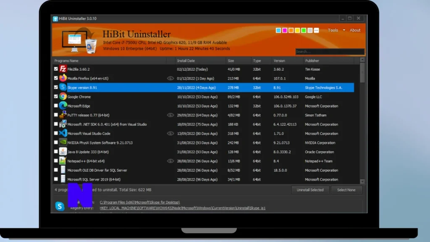This screenshot has height=242, width=430.
Task: Uncheck the Skype version 8.91 checkbox
Action: tap(56, 87)
